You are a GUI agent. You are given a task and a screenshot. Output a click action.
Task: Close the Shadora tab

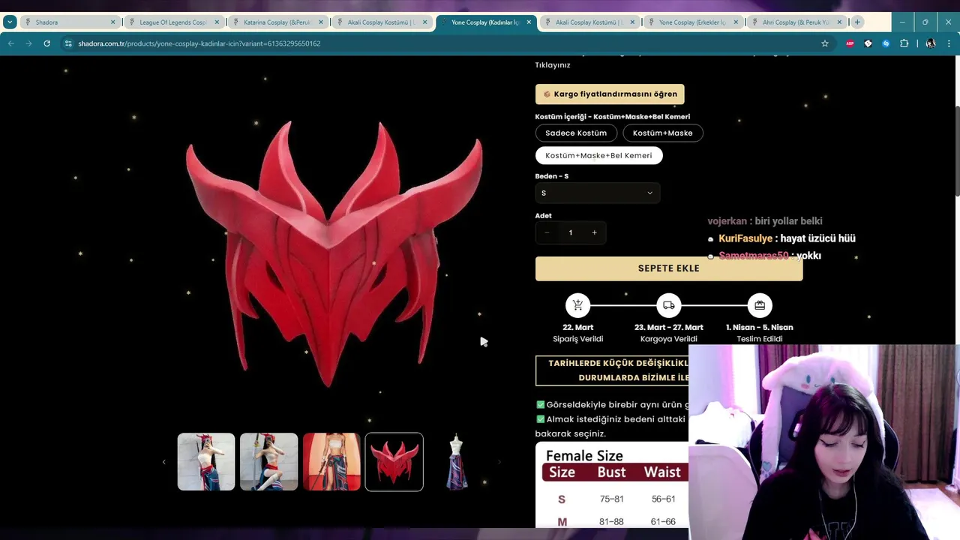113,22
